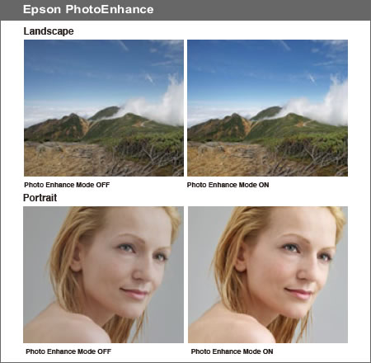The image size is (371, 363).
Task: Click portrait caption Photo Enhance Mode OFF
Action: tap(68, 351)
